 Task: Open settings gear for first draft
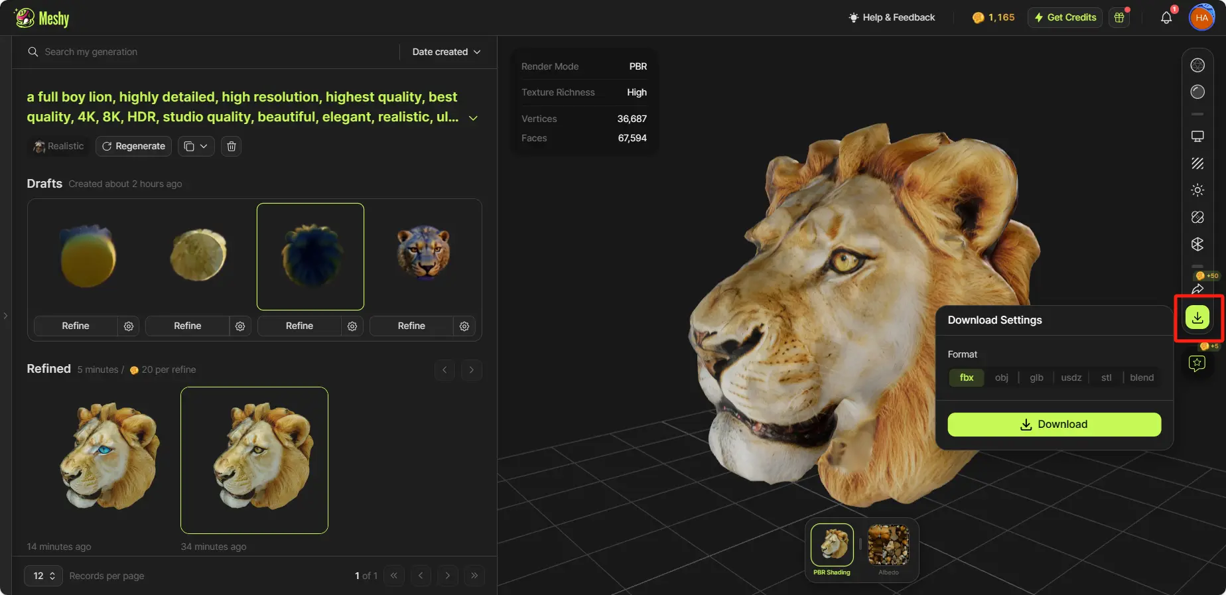pyautogui.click(x=129, y=326)
